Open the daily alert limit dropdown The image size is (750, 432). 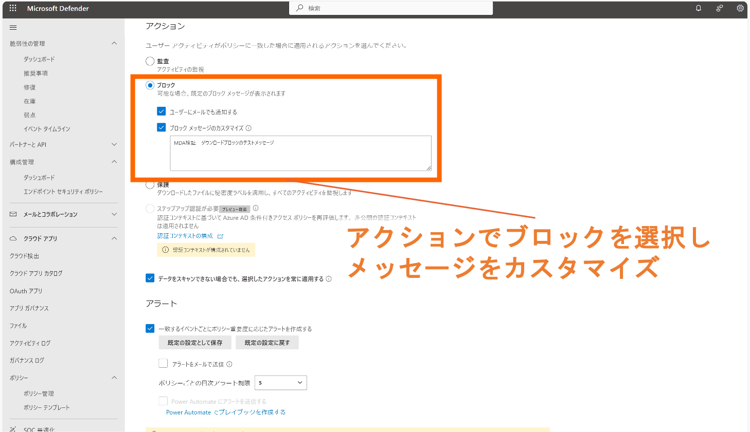[280, 383]
